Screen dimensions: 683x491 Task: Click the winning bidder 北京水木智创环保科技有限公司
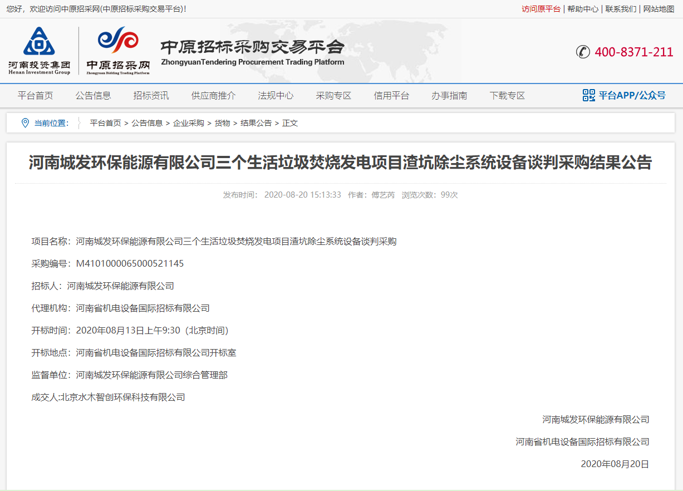pos(122,397)
